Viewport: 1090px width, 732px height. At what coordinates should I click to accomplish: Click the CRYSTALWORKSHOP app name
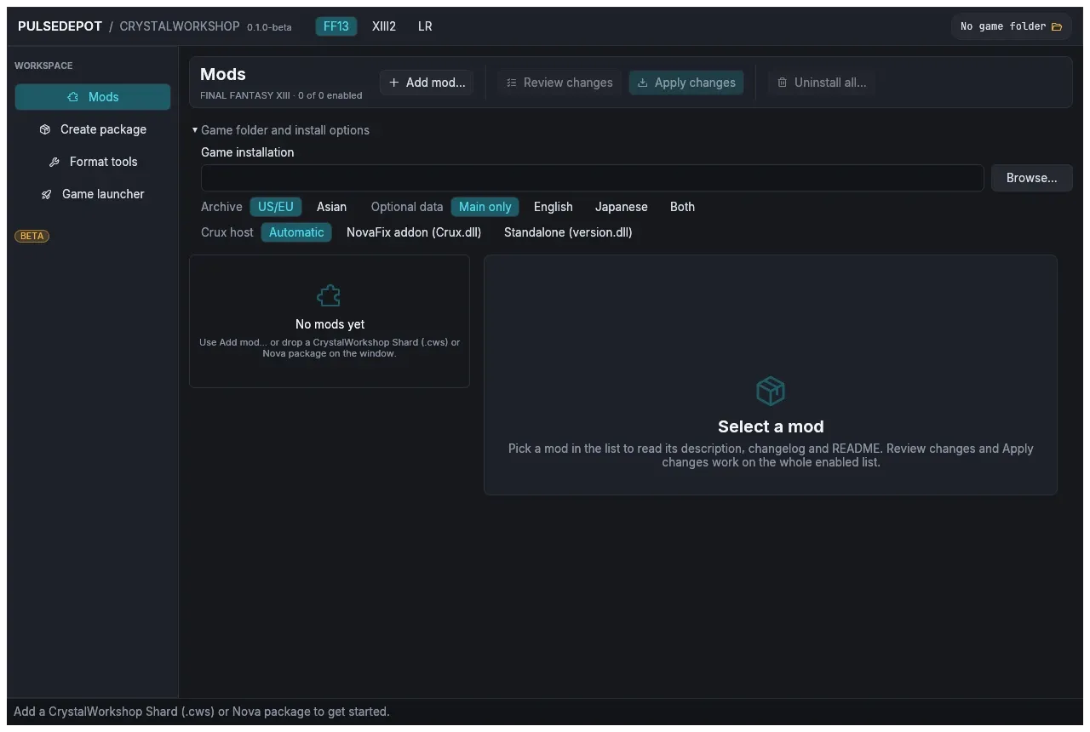coord(180,26)
